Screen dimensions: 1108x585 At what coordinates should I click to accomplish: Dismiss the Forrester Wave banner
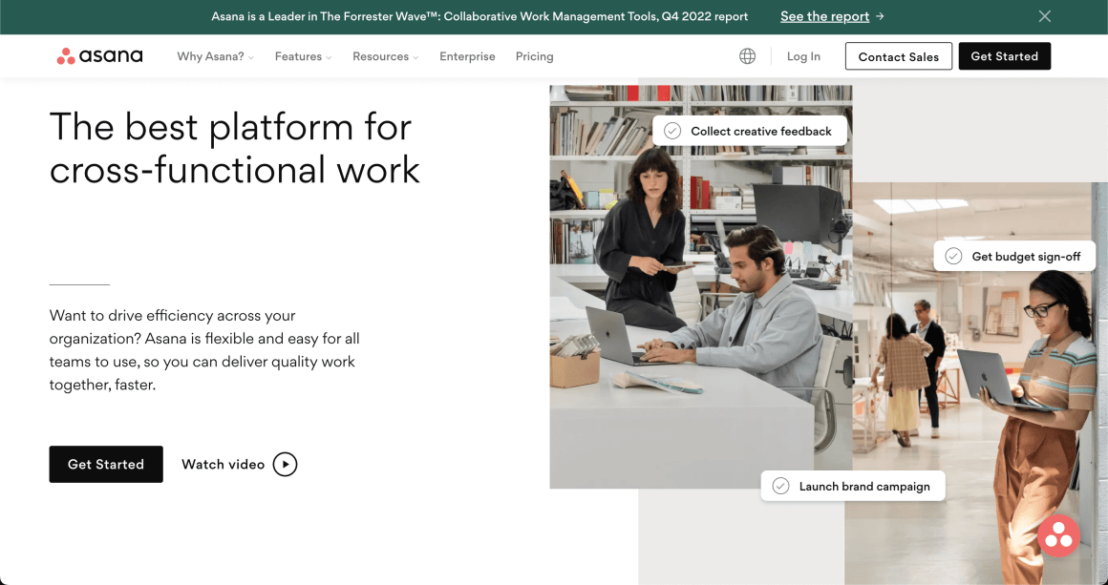pyautogui.click(x=1044, y=16)
